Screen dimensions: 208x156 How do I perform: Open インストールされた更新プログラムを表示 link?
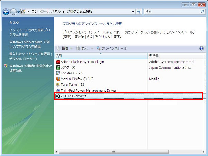[30, 32]
